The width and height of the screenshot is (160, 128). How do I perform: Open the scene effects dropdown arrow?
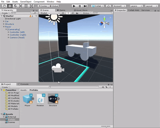pyautogui.click(x=80, y=13)
